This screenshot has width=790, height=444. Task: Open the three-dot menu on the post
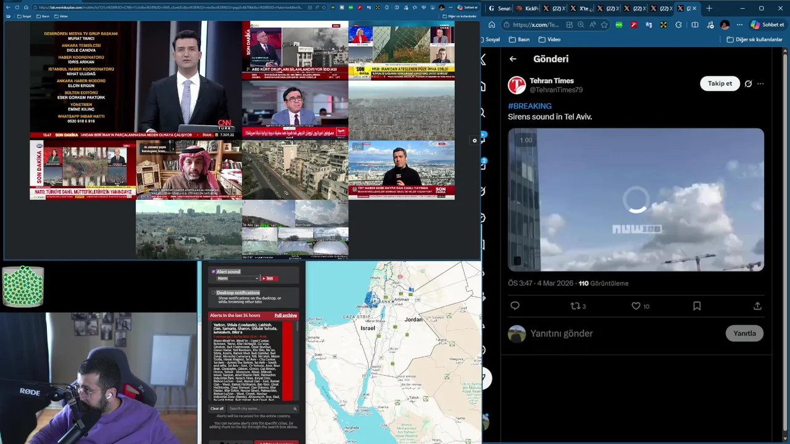pos(760,84)
